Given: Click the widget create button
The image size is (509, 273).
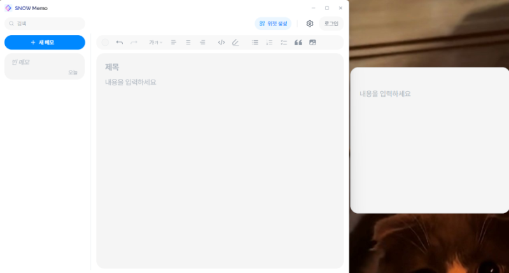Looking at the screenshot, I should click(x=273, y=24).
